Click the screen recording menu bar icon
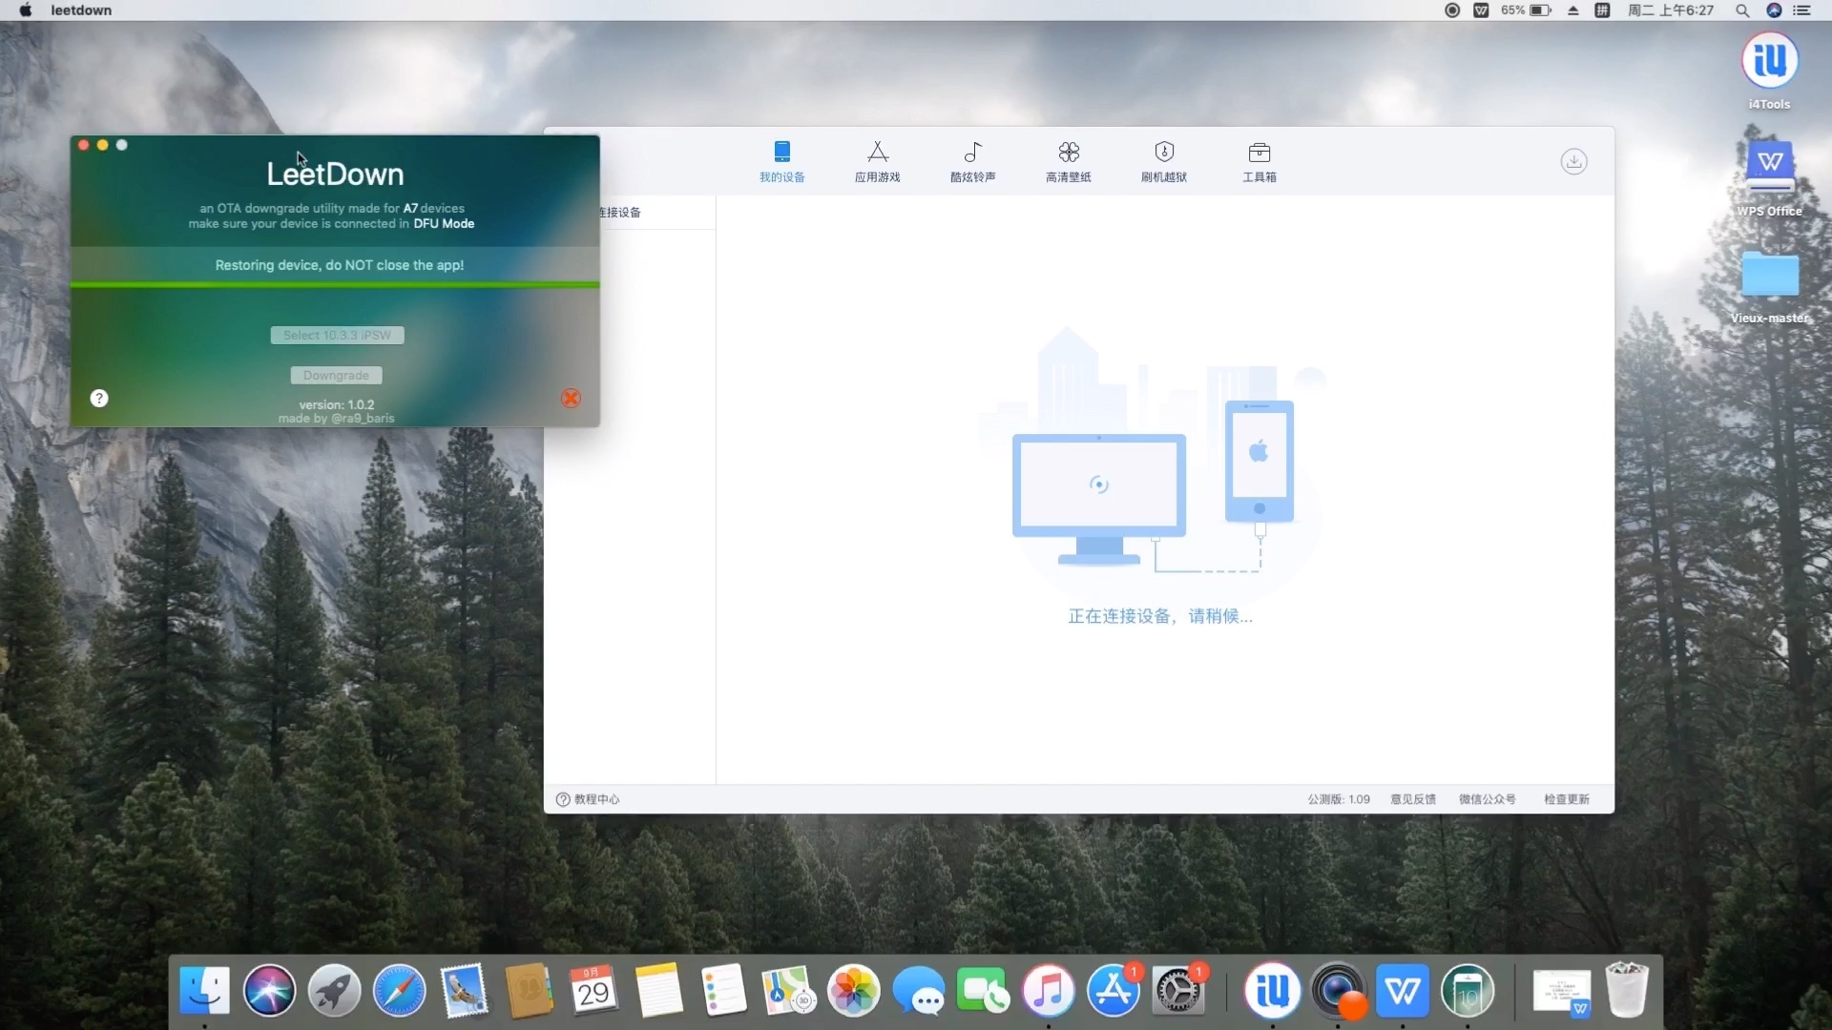Screen dimensions: 1832x1030 (1451, 10)
